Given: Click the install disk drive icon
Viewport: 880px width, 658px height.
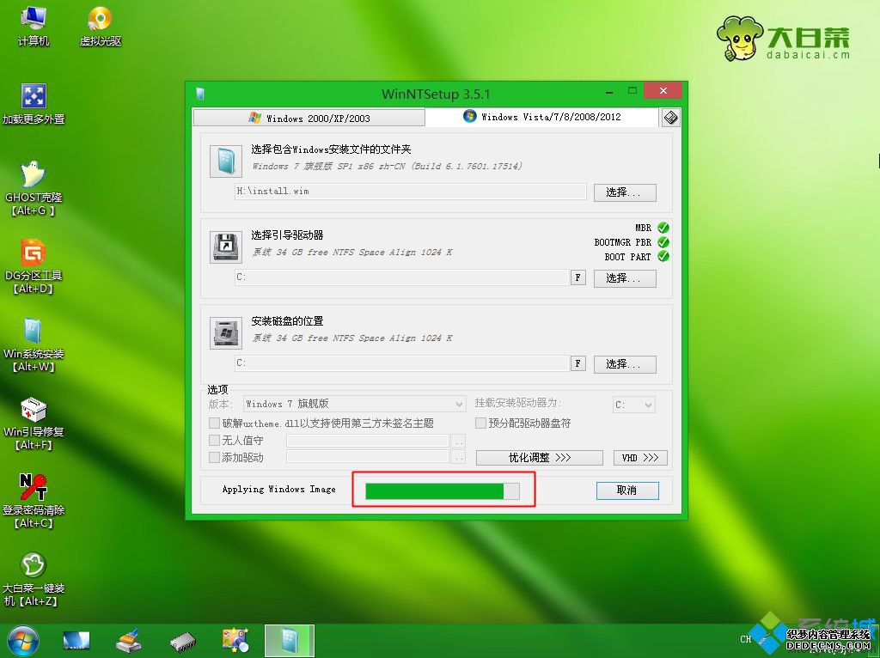Looking at the screenshot, I should 226,333.
